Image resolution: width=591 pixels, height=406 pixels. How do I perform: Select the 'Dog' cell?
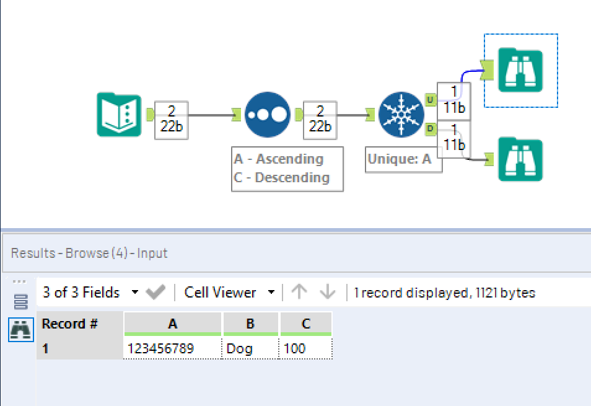(251, 348)
